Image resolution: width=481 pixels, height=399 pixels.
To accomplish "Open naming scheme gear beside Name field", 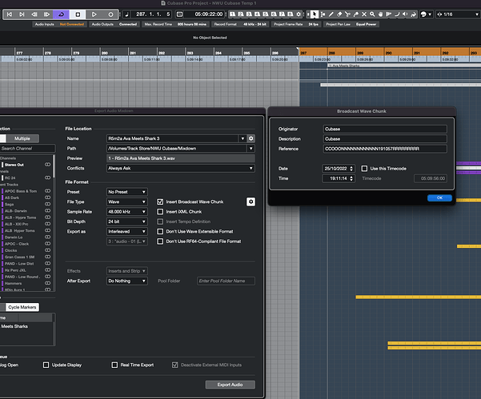I will click(251, 138).
